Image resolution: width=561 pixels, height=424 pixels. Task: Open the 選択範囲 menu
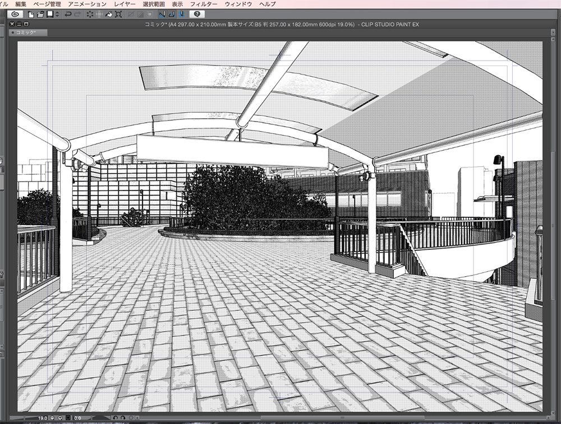(x=154, y=4)
